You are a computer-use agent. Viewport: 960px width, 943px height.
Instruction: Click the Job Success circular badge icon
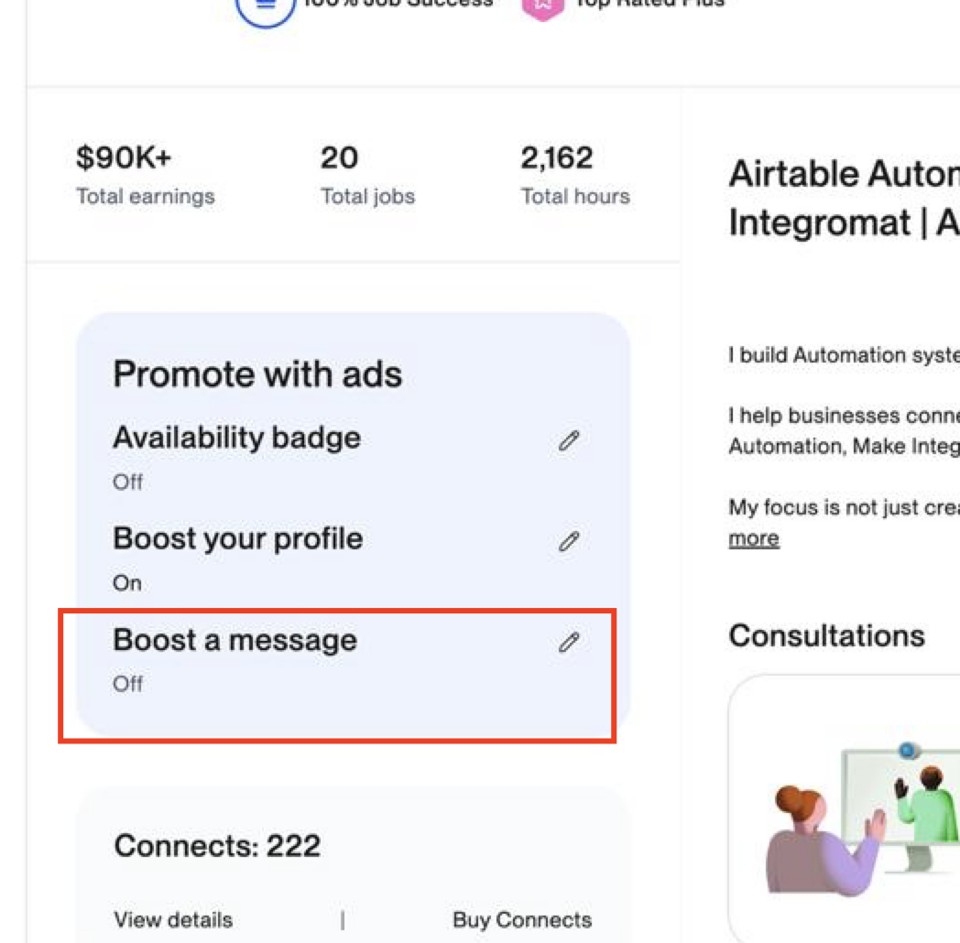click(x=265, y=9)
